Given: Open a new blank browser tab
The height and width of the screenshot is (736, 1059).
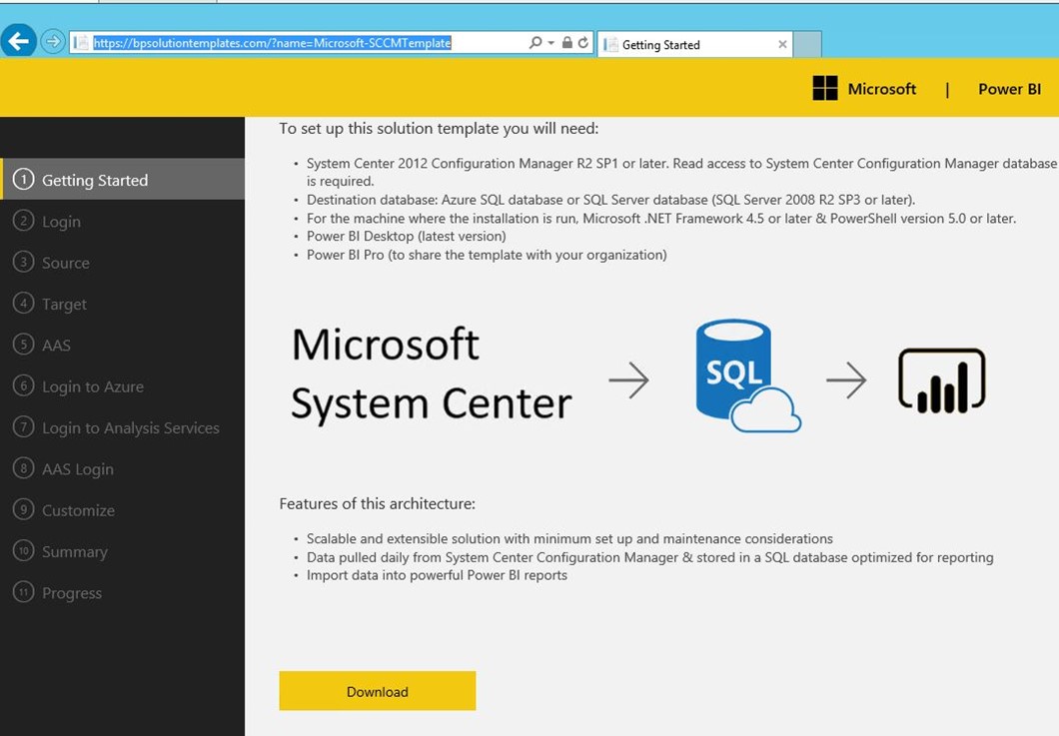Looking at the screenshot, I should [x=807, y=45].
